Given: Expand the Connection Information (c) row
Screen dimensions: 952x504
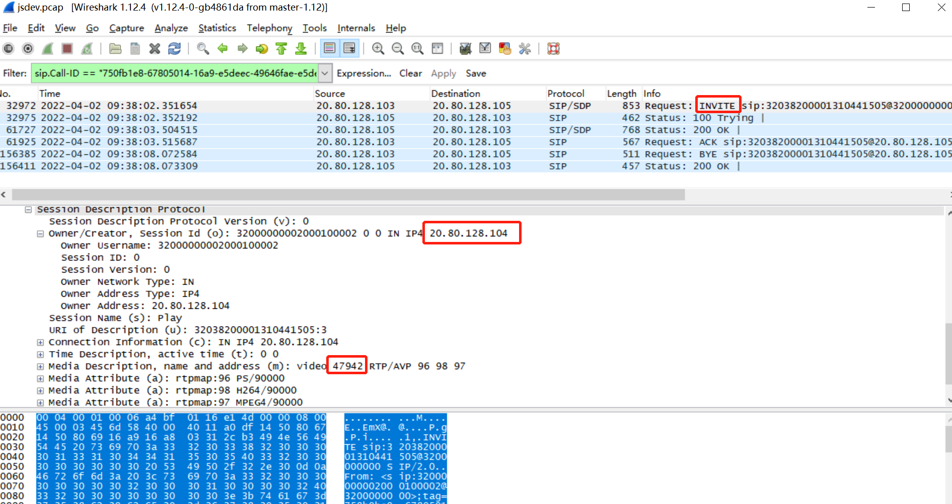Looking at the screenshot, I should tap(40, 343).
